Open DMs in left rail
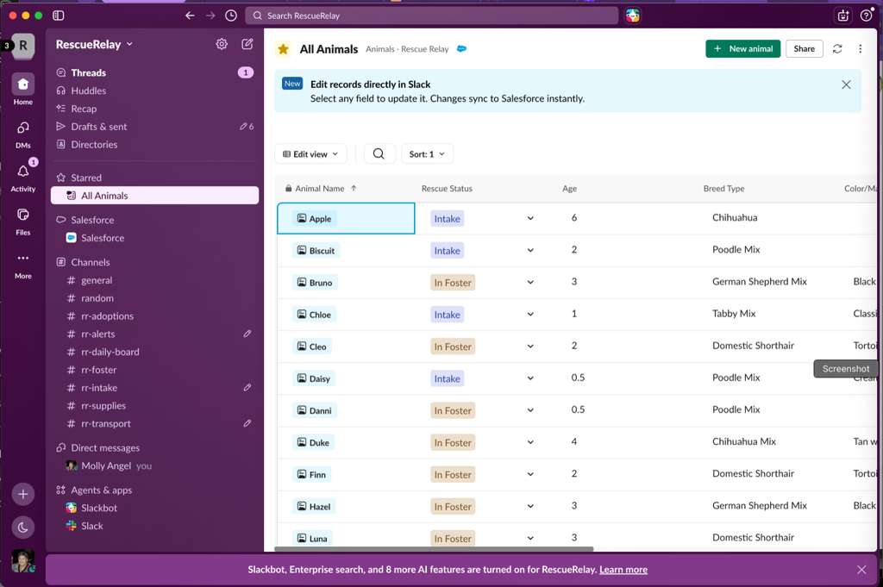Screen dimensions: 883x587 click(x=23, y=134)
